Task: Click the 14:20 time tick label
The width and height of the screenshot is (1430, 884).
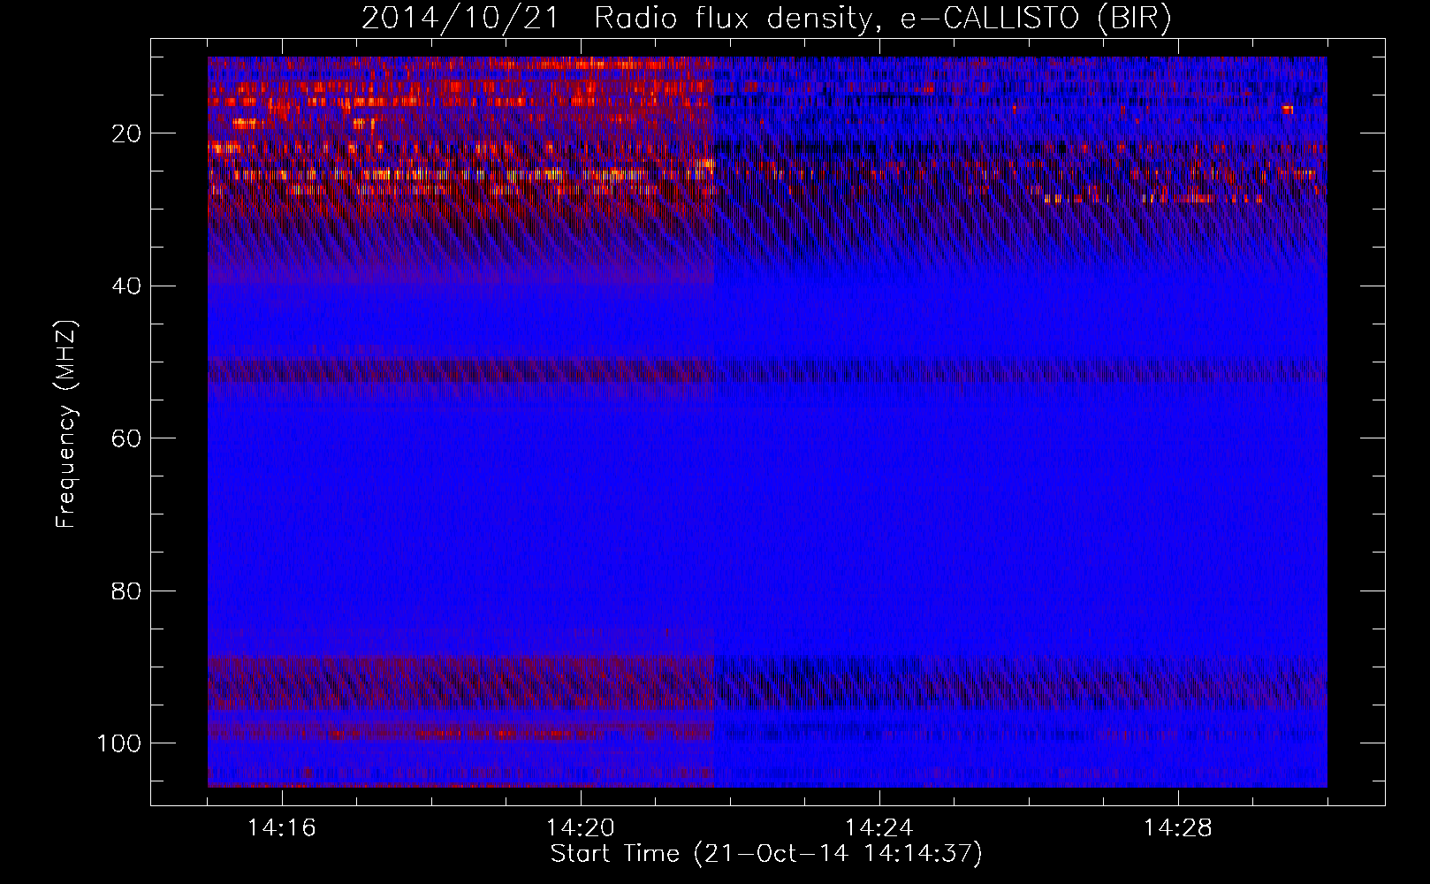Action: click(x=581, y=828)
